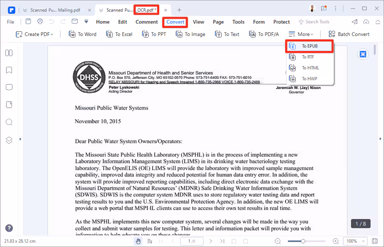Viewport: 384px width, 247px height.
Task: Open the Tools tab
Action: point(238,22)
